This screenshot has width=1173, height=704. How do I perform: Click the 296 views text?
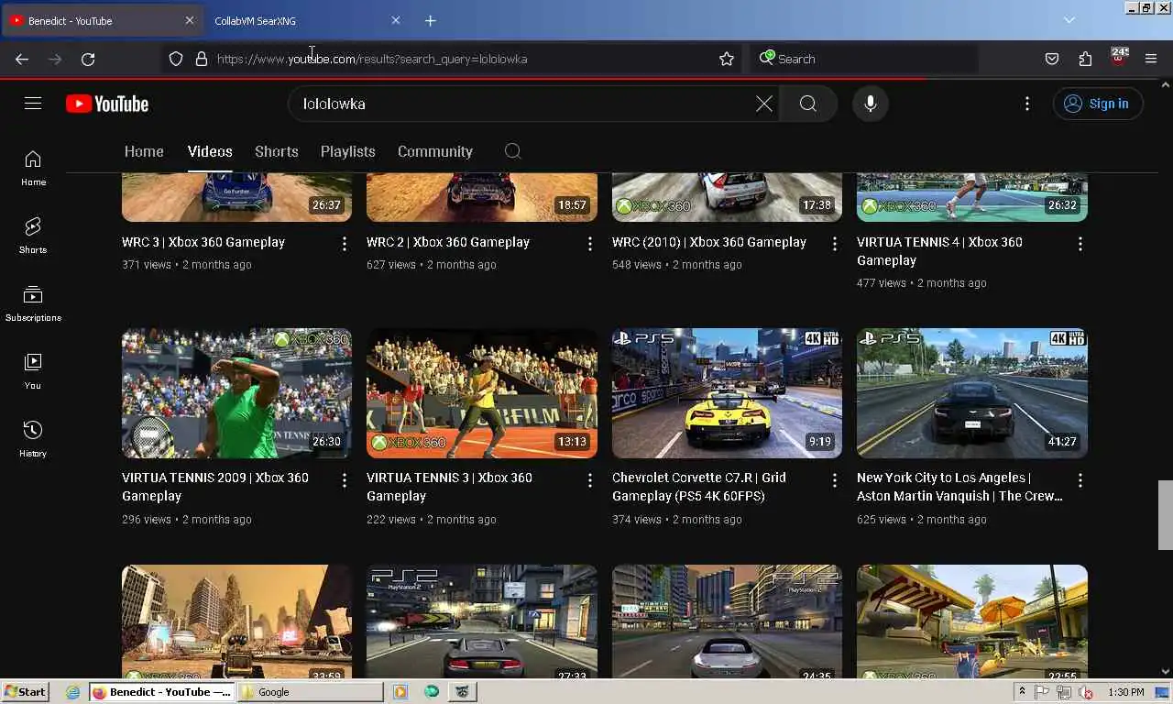point(147,519)
